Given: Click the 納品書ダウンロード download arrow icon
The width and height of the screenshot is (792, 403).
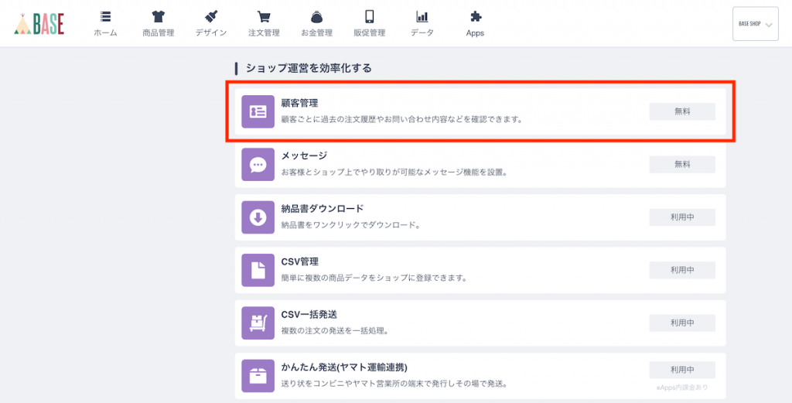Looking at the screenshot, I should (x=258, y=217).
